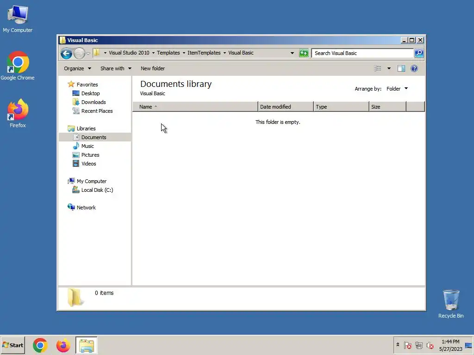Expand arrow after Visual Studio 2010 breadcrumb
The image size is (474, 355).
point(153,53)
